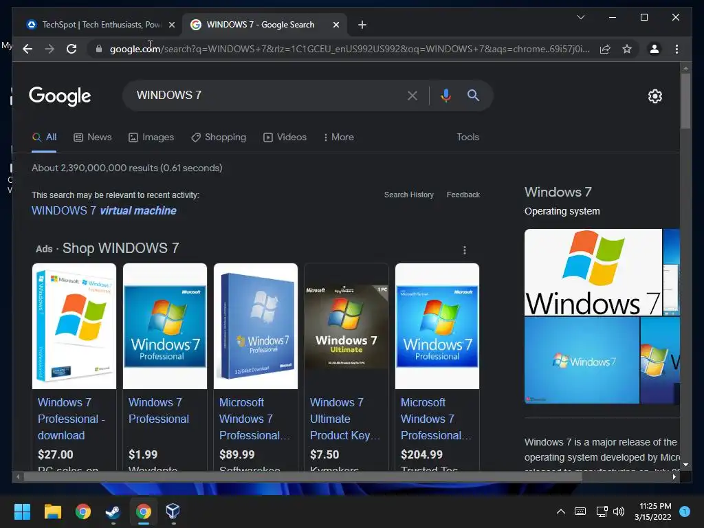Click the horizontal scrollbar thumb
This screenshot has width=704, height=528.
tap(302, 477)
